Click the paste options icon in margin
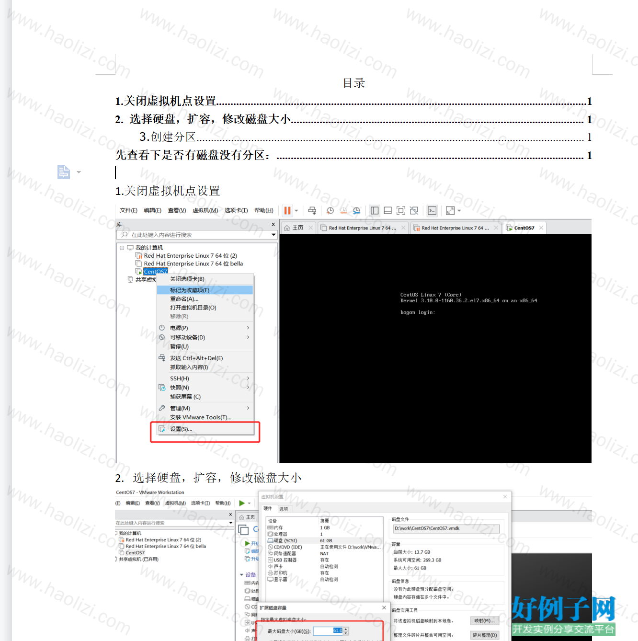Screen dimensions: 638x641 (x=64, y=172)
